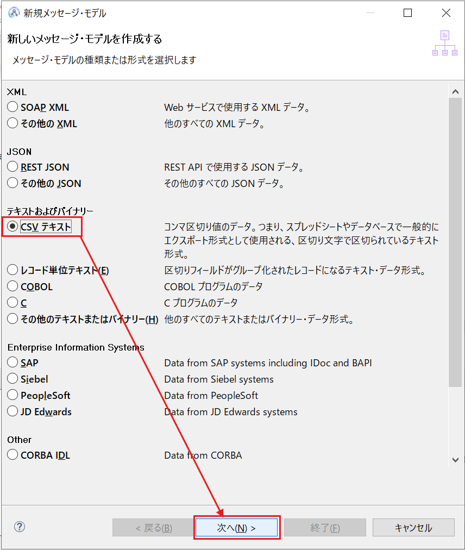Click the scroll up arrow

(456, 92)
